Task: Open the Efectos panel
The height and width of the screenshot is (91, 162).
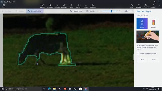Action: point(78,6)
